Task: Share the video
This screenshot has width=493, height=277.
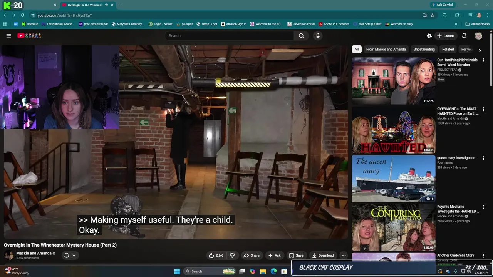Action: (252, 255)
